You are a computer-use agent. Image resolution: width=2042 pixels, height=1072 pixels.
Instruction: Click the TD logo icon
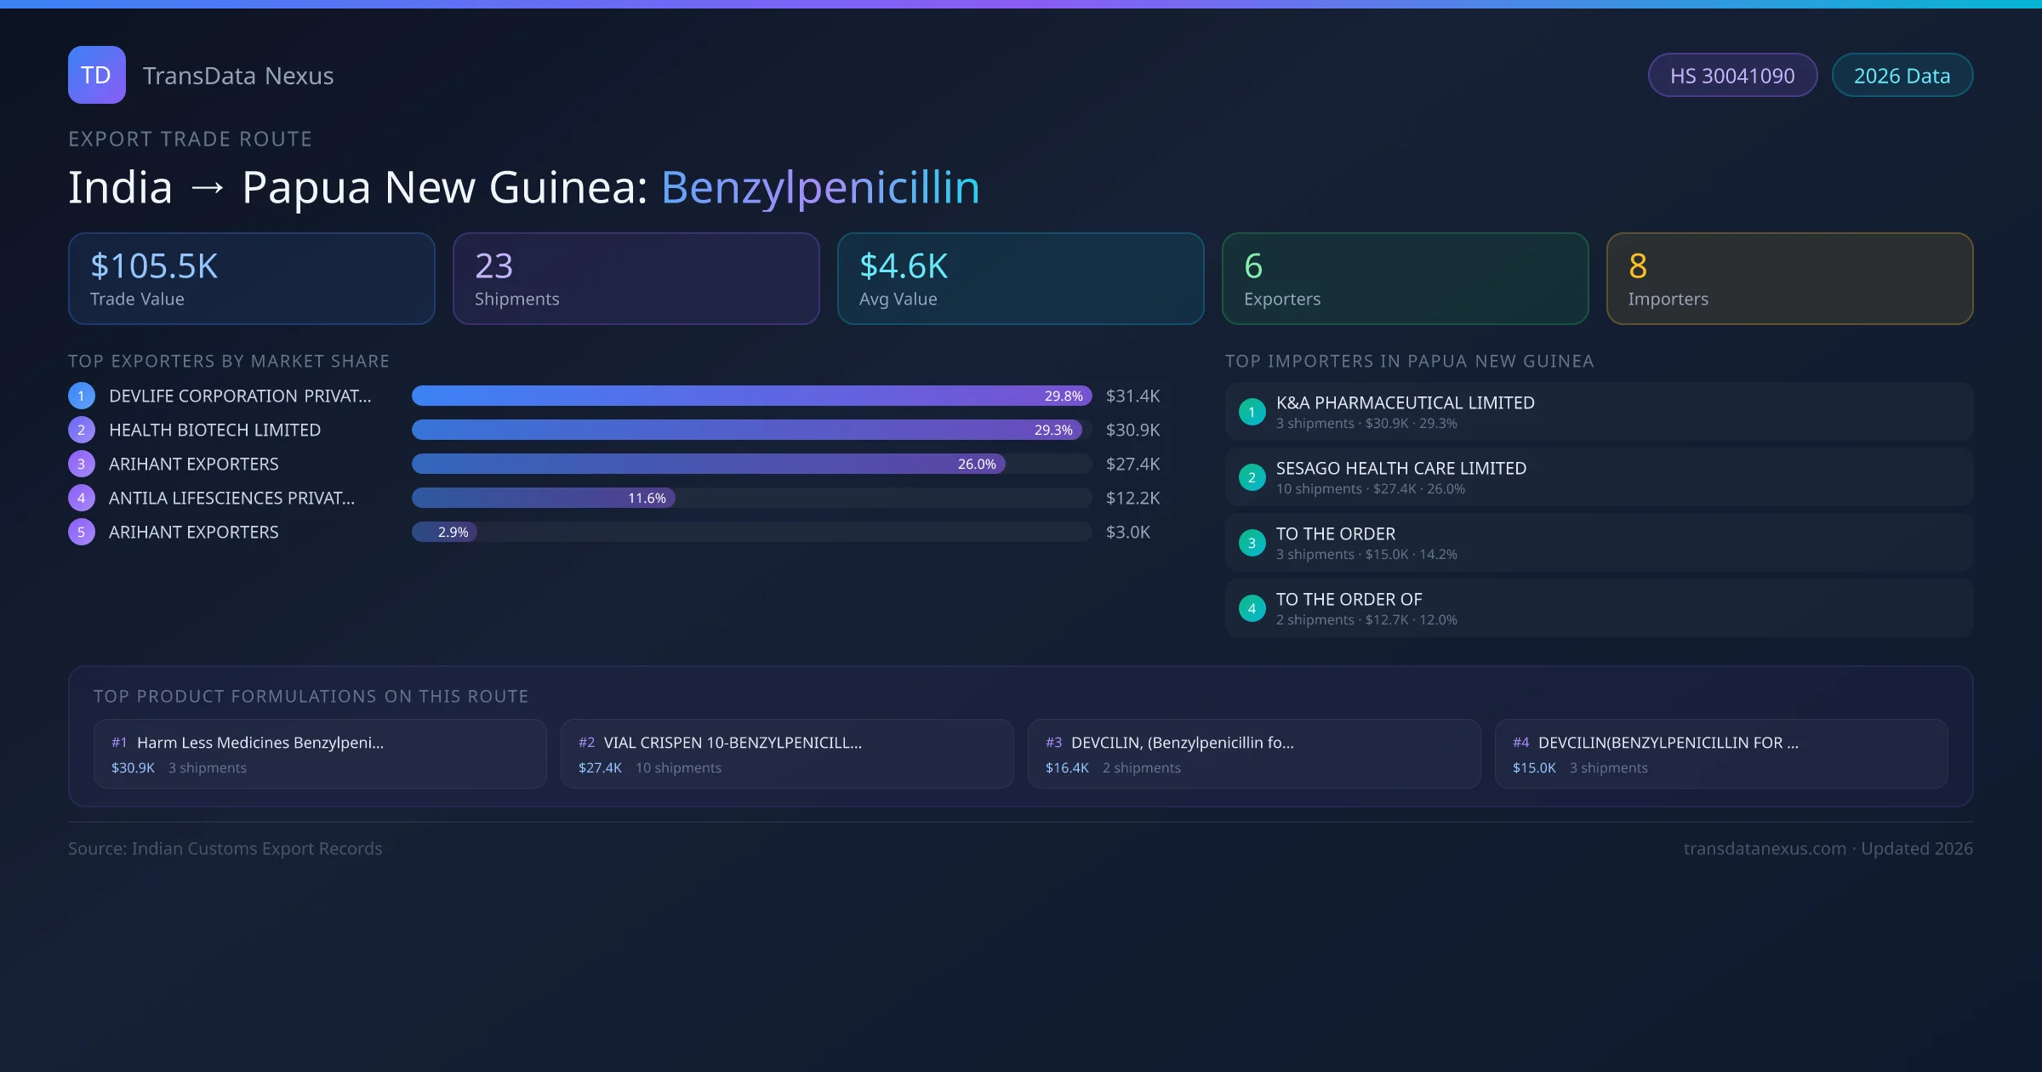(96, 75)
